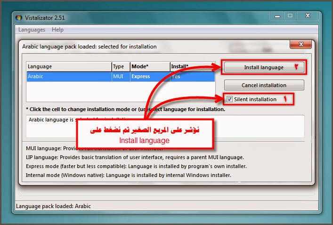The image size is (333, 225).
Task: Click the Type column header
Action: 121,67
